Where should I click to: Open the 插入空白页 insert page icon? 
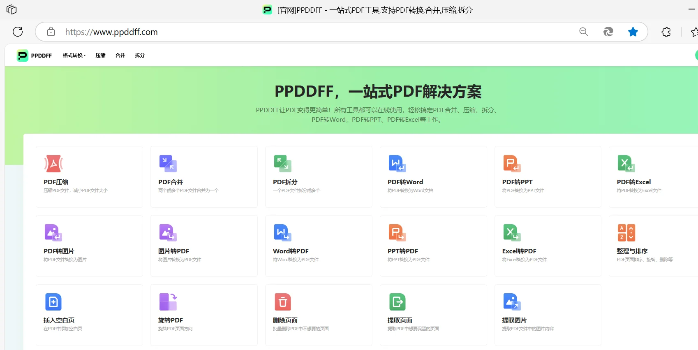(x=53, y=302)
